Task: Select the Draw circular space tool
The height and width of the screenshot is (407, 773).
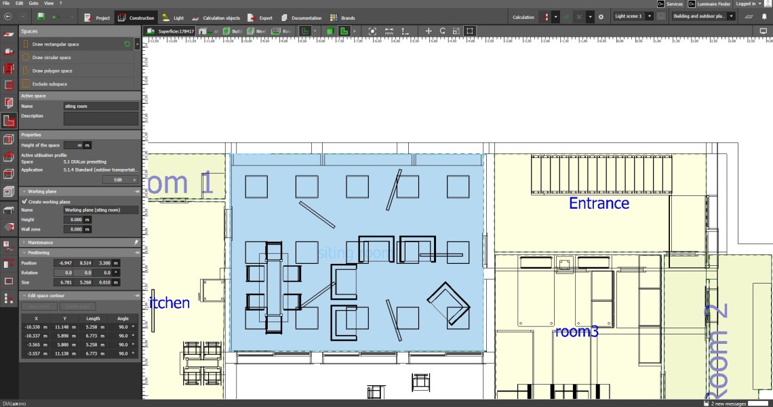Action: click(52, 58)
